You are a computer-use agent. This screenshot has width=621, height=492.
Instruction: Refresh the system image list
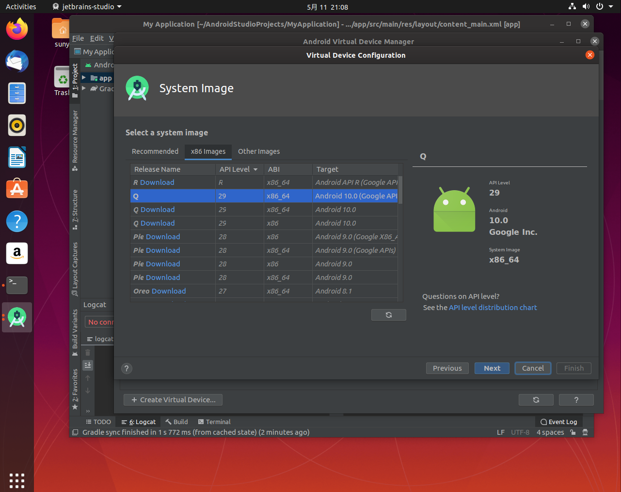[388, 315]
